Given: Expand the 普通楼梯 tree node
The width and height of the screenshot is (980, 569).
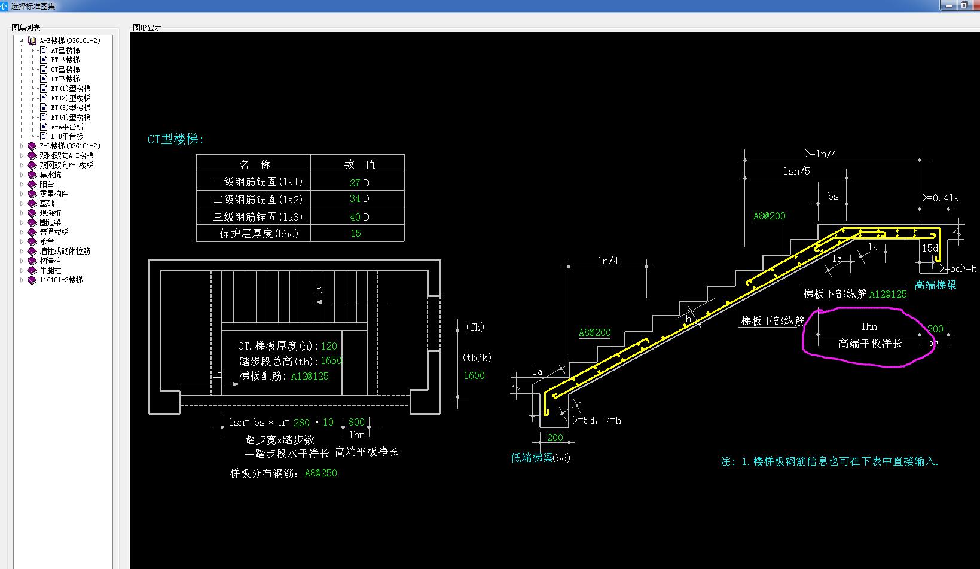Looking at the screenshot, I should pyautogui.click(x=22, y=232).
